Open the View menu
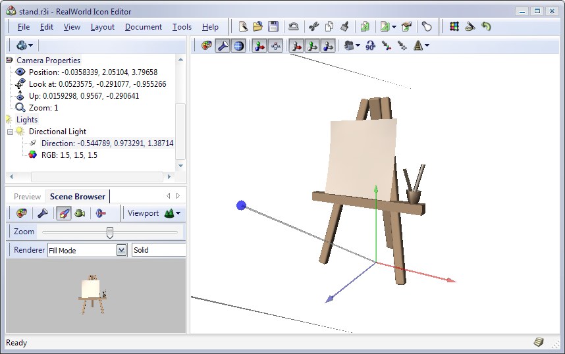Screen dimensions: 565x354 click(72, 27)
